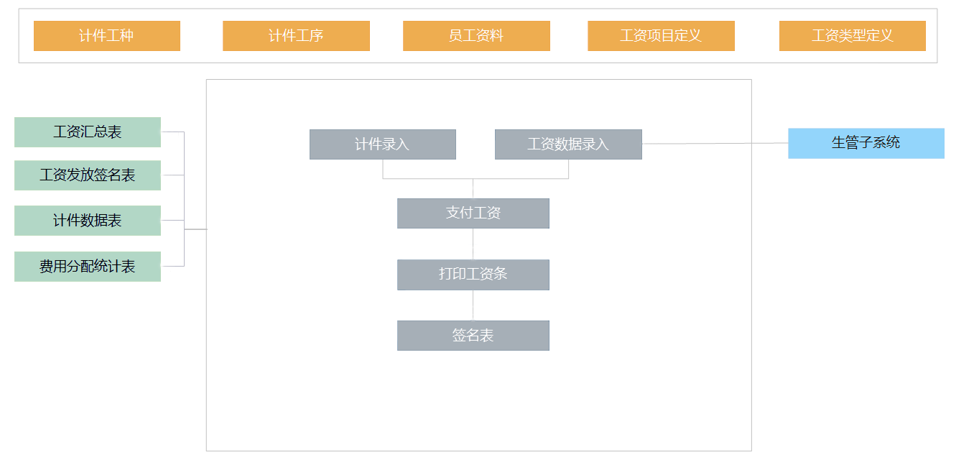Viewport: 974px width, 475px height.
Task: Click connector line leading to 生管子系统
Action: pos(715,144)
